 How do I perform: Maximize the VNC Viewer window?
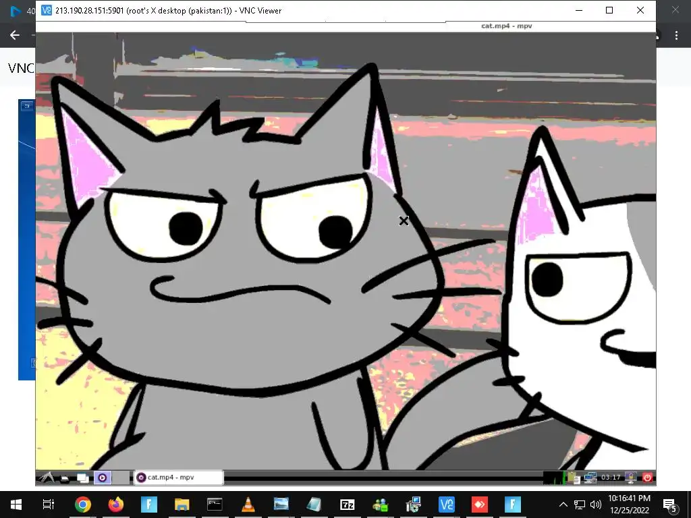pyautogui.click(x=609, y=10)
